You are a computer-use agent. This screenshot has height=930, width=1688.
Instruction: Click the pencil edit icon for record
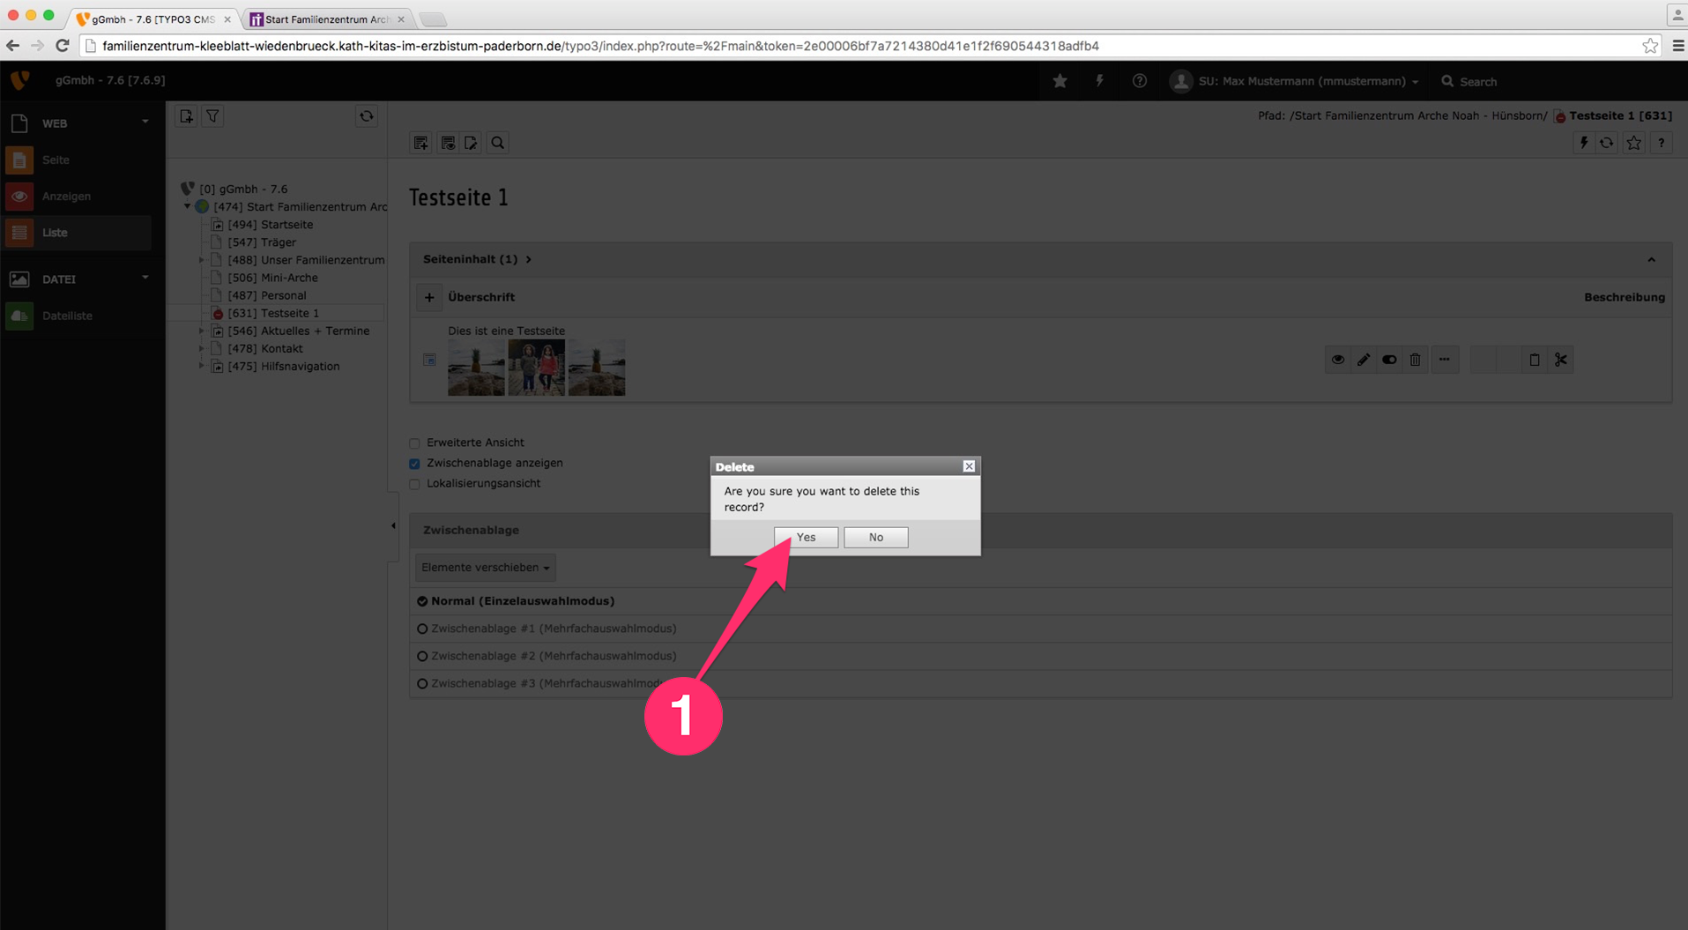(x=1364, y=360)
